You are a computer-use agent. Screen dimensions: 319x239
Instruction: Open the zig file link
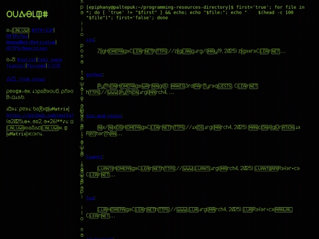click(90, 40)
